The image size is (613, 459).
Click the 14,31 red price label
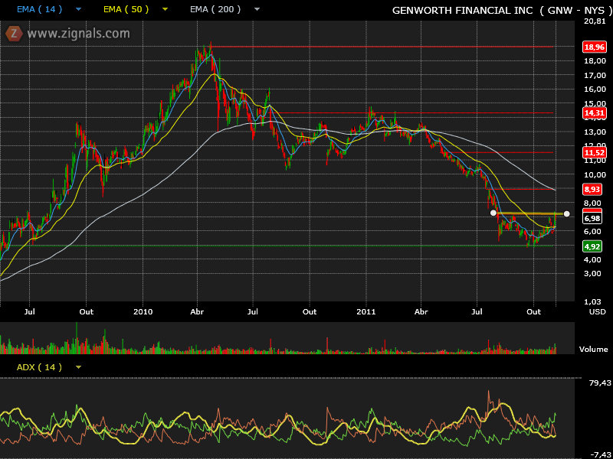[x=594, y=113]
